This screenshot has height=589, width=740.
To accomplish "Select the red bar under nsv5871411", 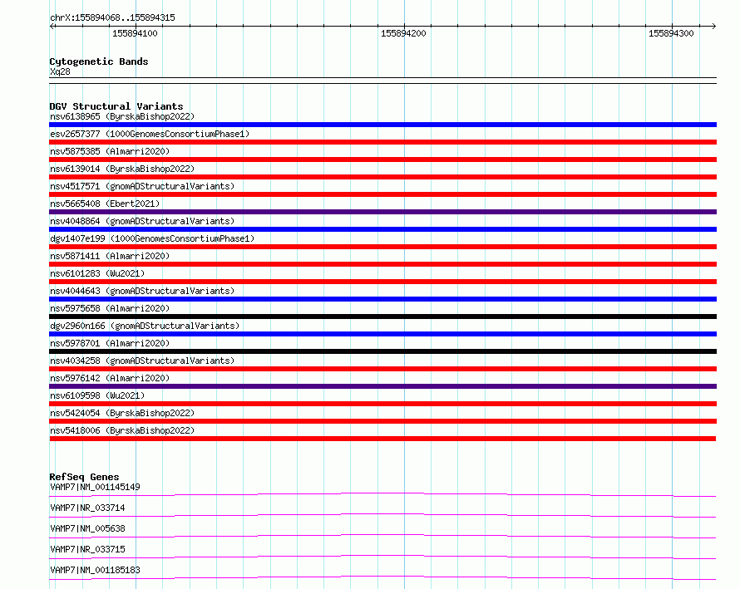I will point(382,264).
